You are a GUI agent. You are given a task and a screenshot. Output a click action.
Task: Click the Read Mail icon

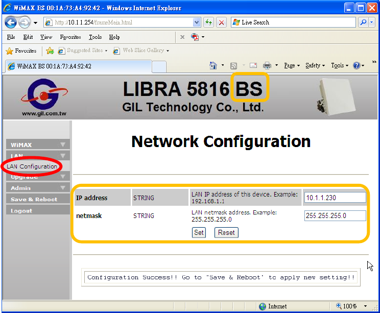coord(253,65)
